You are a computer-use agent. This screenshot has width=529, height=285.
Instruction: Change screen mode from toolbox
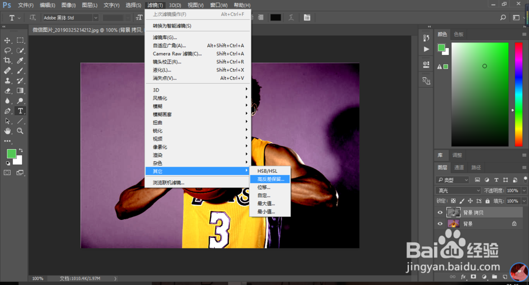tap(20, 173)
